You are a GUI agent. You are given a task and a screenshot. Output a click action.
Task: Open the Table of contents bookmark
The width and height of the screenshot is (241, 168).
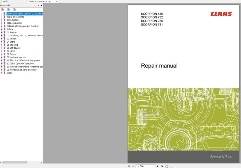click(15, 17)
